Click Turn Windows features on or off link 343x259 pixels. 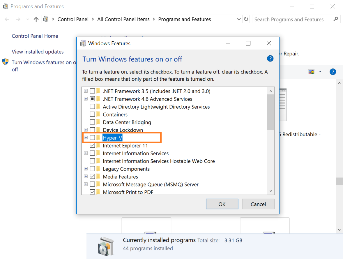[x=44, y=66]
